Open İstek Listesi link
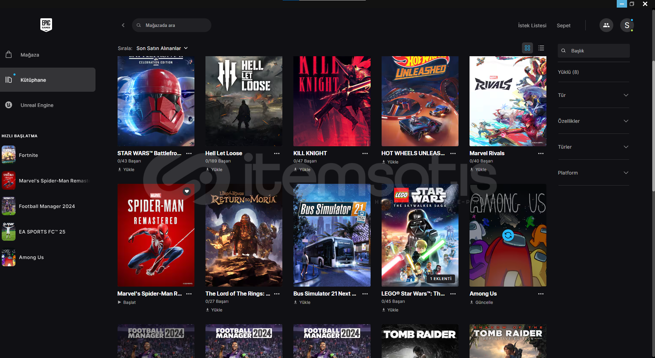The width and height of the screenshot is (655, 358). pyautogui.click(x=532, y=26)
